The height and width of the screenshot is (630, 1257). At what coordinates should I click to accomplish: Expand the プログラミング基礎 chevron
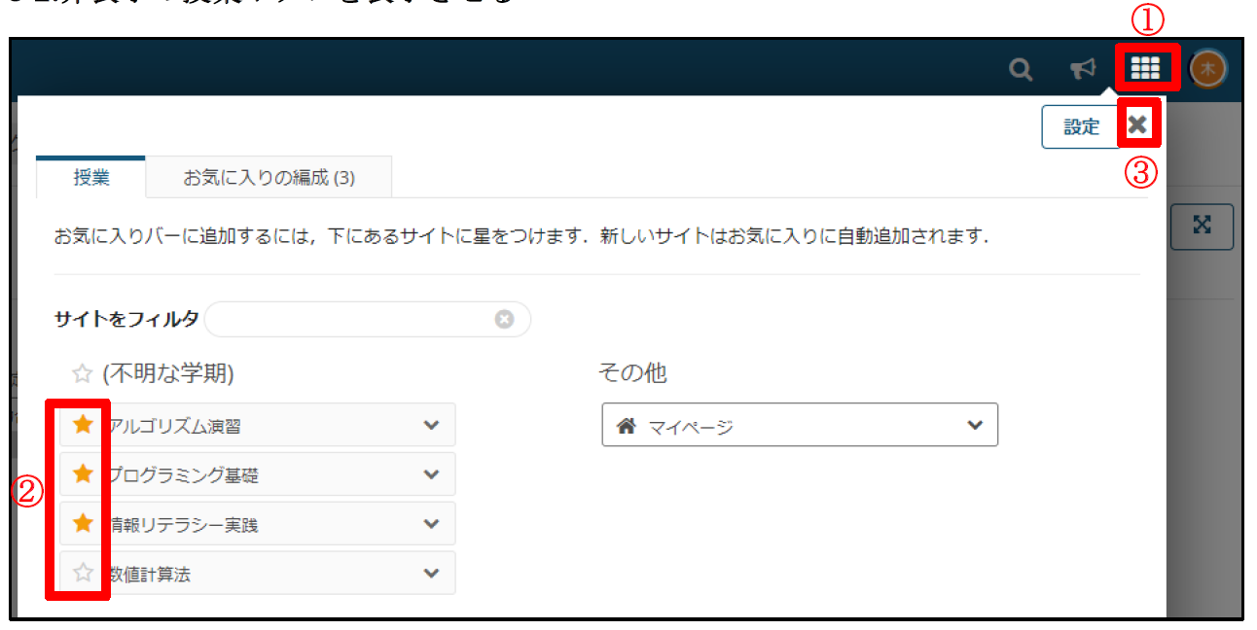point(432,474)
